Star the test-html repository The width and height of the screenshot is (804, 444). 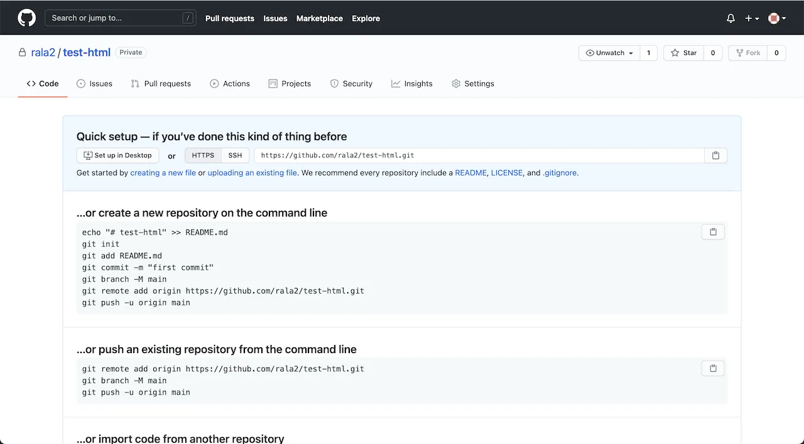683,53
